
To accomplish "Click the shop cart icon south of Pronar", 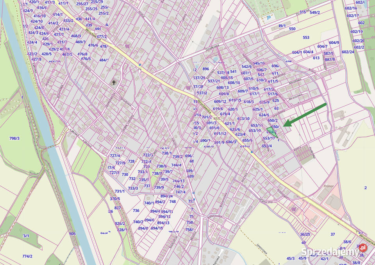I will (293, 209).
